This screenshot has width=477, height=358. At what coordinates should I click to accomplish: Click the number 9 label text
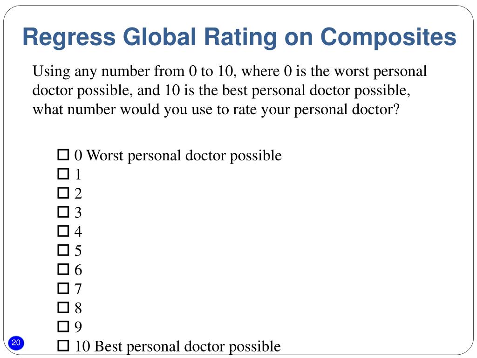78,327
